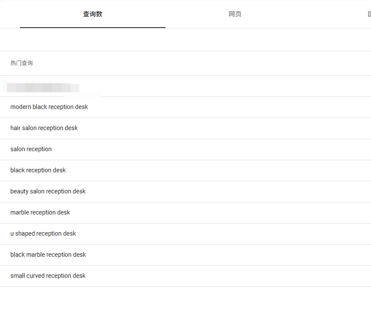
Task: Filter by the 'marble reception desk' entry
Action: [40, 212]
